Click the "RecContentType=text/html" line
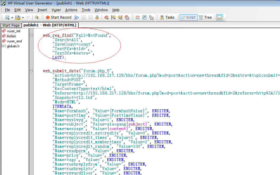This screenshot has height=175, width=280. click(84, 89)
